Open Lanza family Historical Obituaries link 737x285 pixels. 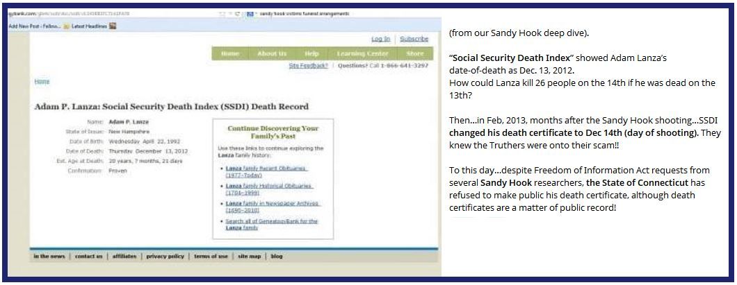pos(269,189)
